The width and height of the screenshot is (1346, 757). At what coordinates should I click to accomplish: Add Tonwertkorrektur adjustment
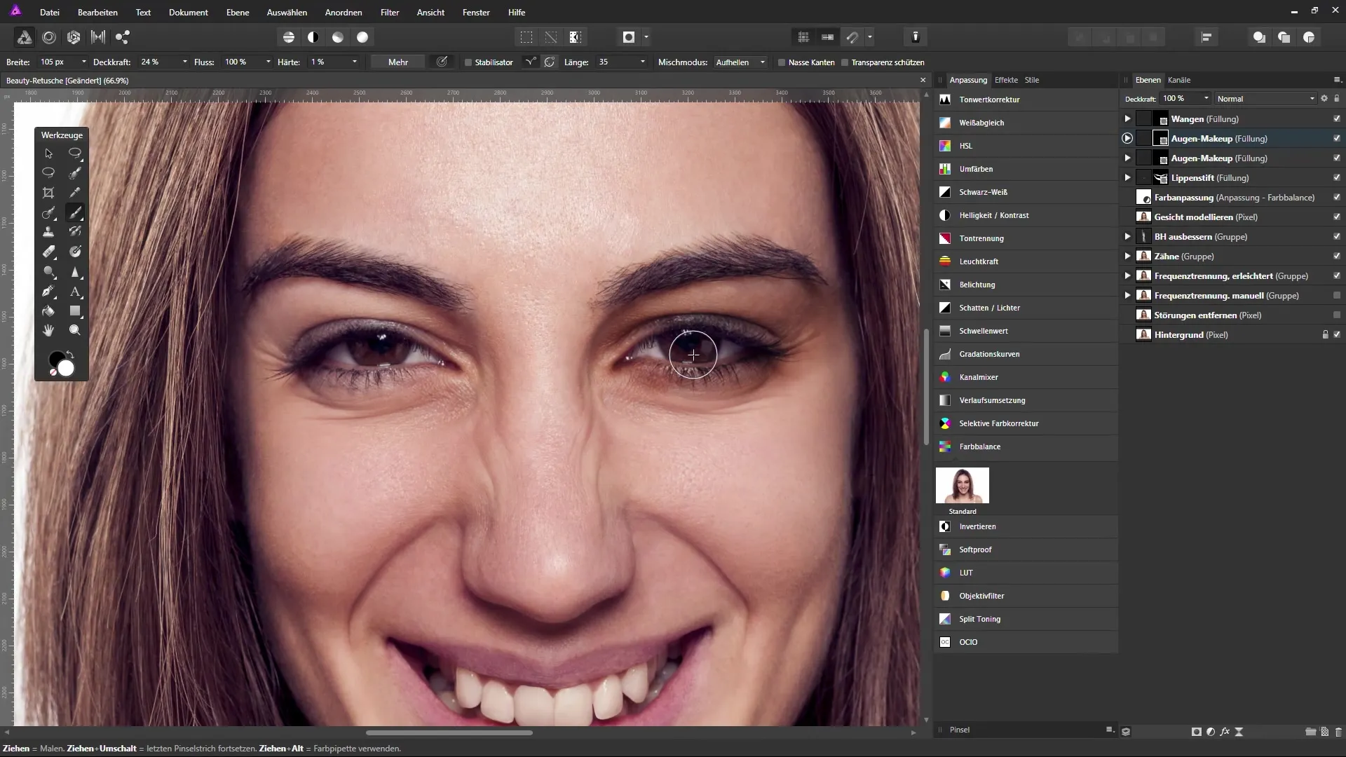coord(1026,100)
